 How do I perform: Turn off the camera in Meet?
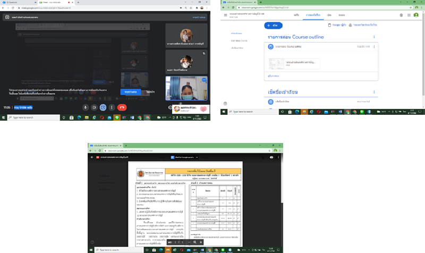[x=95, y=107]
